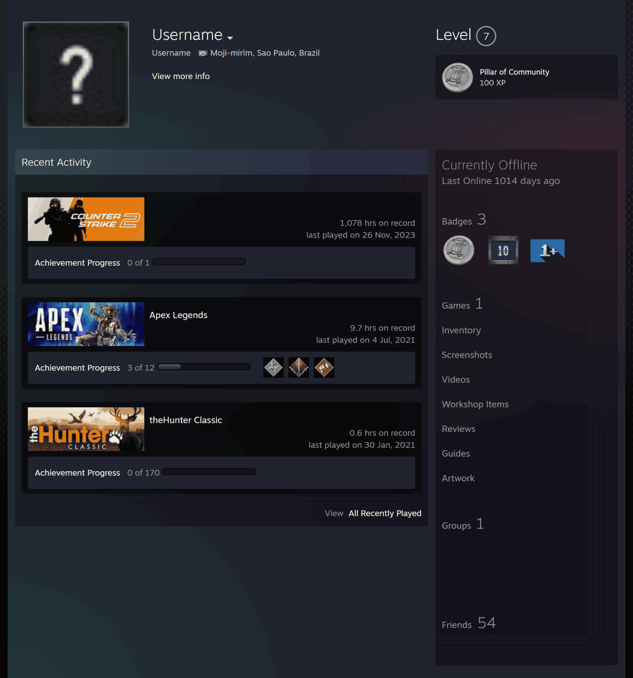Open Counter-Strike 2 Achievement Progress link

[77, 263]
